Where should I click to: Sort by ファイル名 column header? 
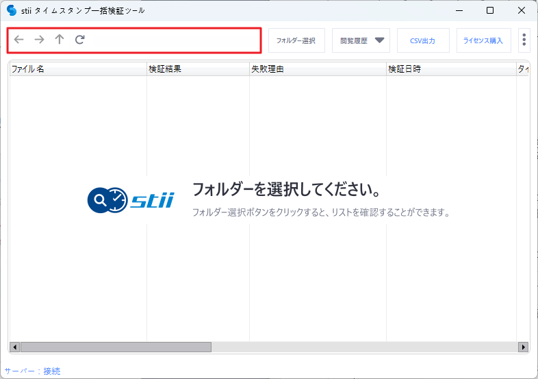click(x=77, y=69)
